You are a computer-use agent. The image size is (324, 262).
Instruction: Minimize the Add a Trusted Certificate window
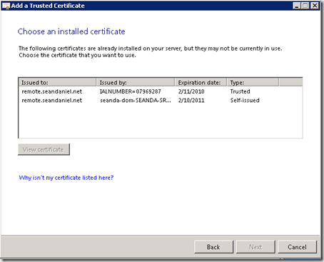coord(297,6)
